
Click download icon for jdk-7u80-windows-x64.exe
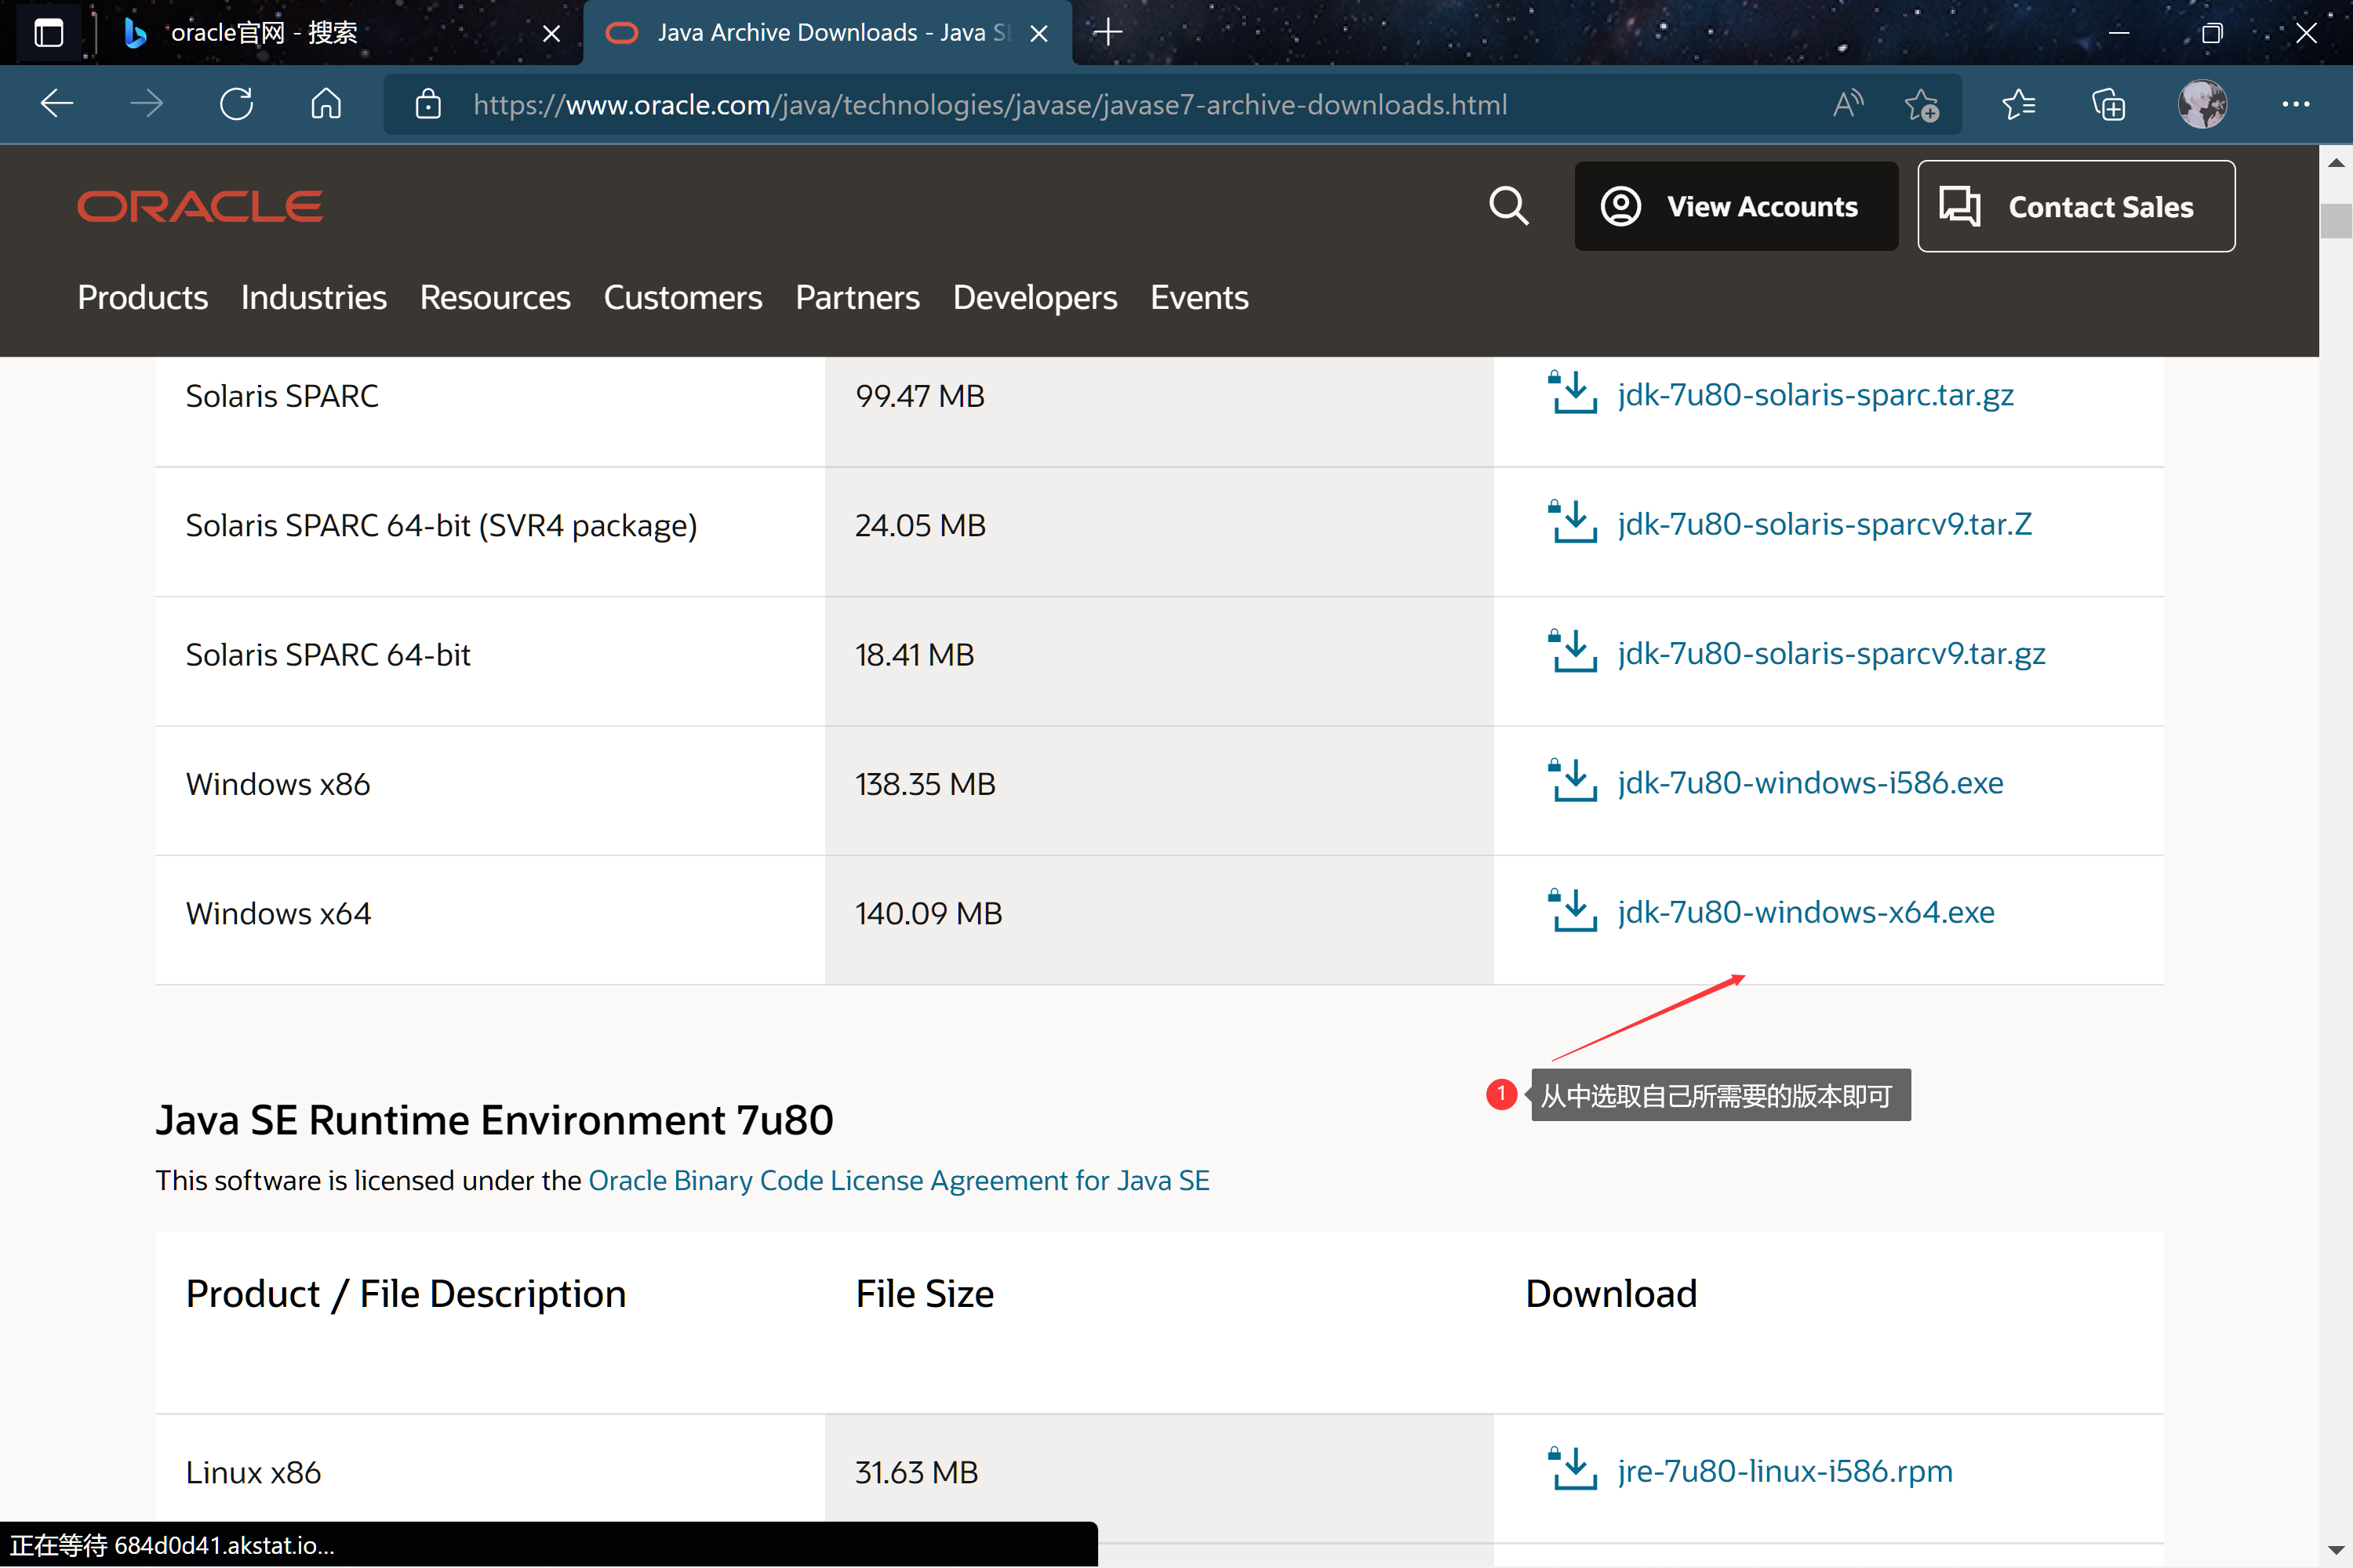point(1572,910)
